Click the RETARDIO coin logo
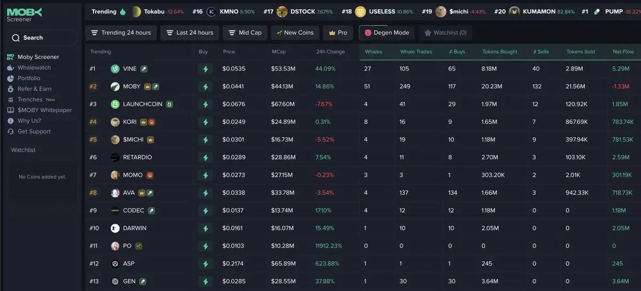Viewport: 641px width, 291px height. tap(115, 158)
